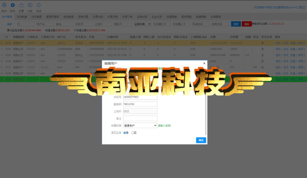Viewport: 307px width, 178px height.
Task: Focus the 姓名 search field
Action: [65, 24]
